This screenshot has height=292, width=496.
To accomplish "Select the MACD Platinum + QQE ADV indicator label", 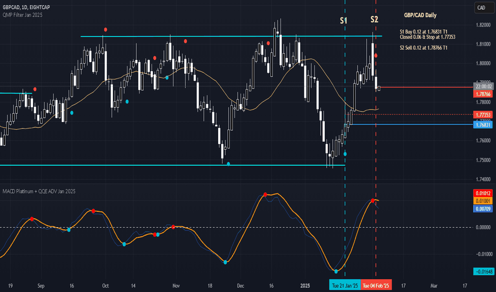I will click(39, 191).
